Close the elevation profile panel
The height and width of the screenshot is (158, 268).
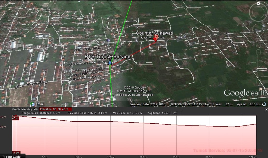click(x=266, y=109)
